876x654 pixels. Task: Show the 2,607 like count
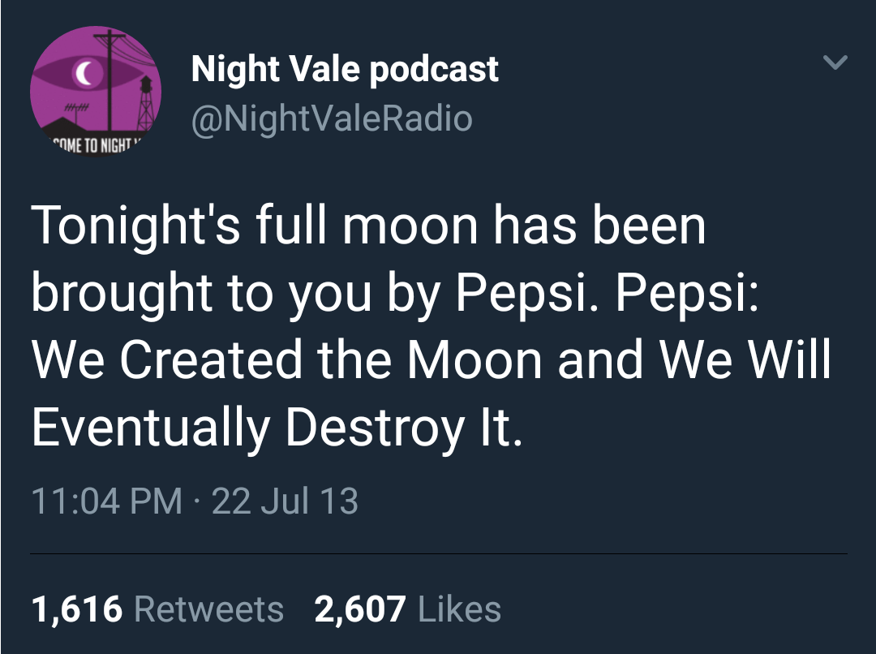[x=360, y=609]
